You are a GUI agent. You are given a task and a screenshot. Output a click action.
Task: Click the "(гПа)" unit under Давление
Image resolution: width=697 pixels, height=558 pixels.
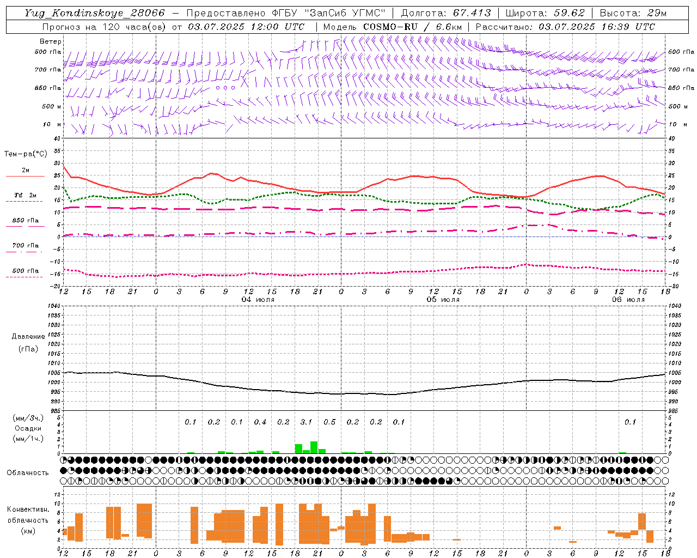click(x=28, y=349)
